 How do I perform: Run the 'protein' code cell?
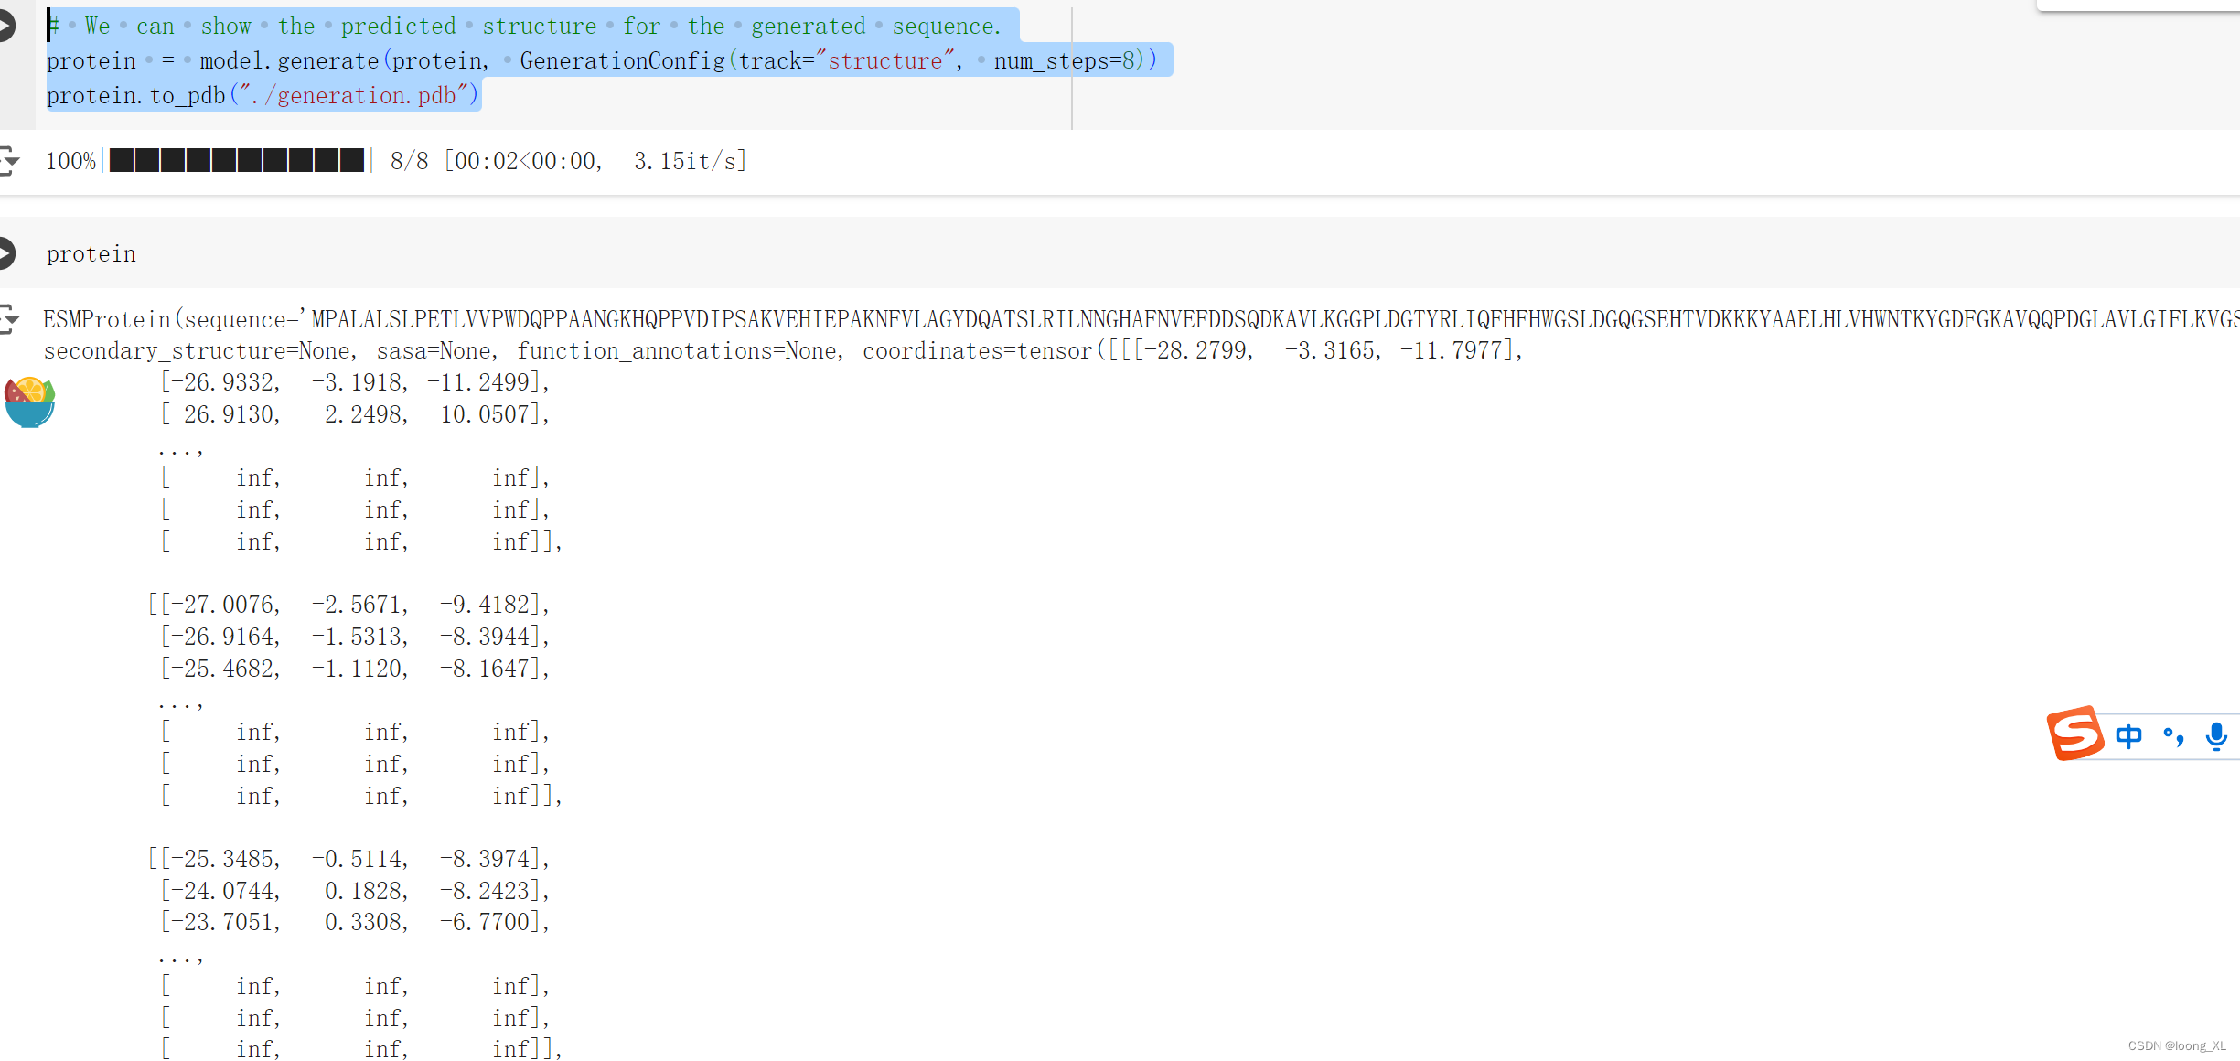coord(5,253)
